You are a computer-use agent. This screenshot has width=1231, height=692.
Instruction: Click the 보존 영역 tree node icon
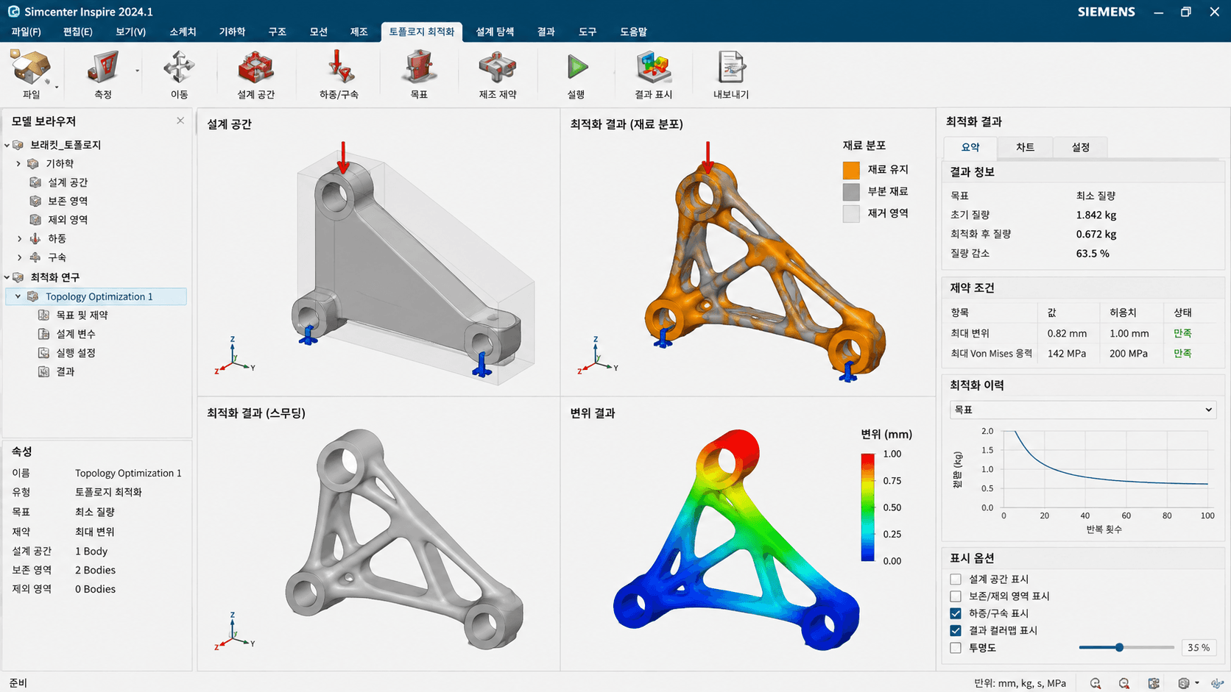pyautogui.click(x=35, y=201)
